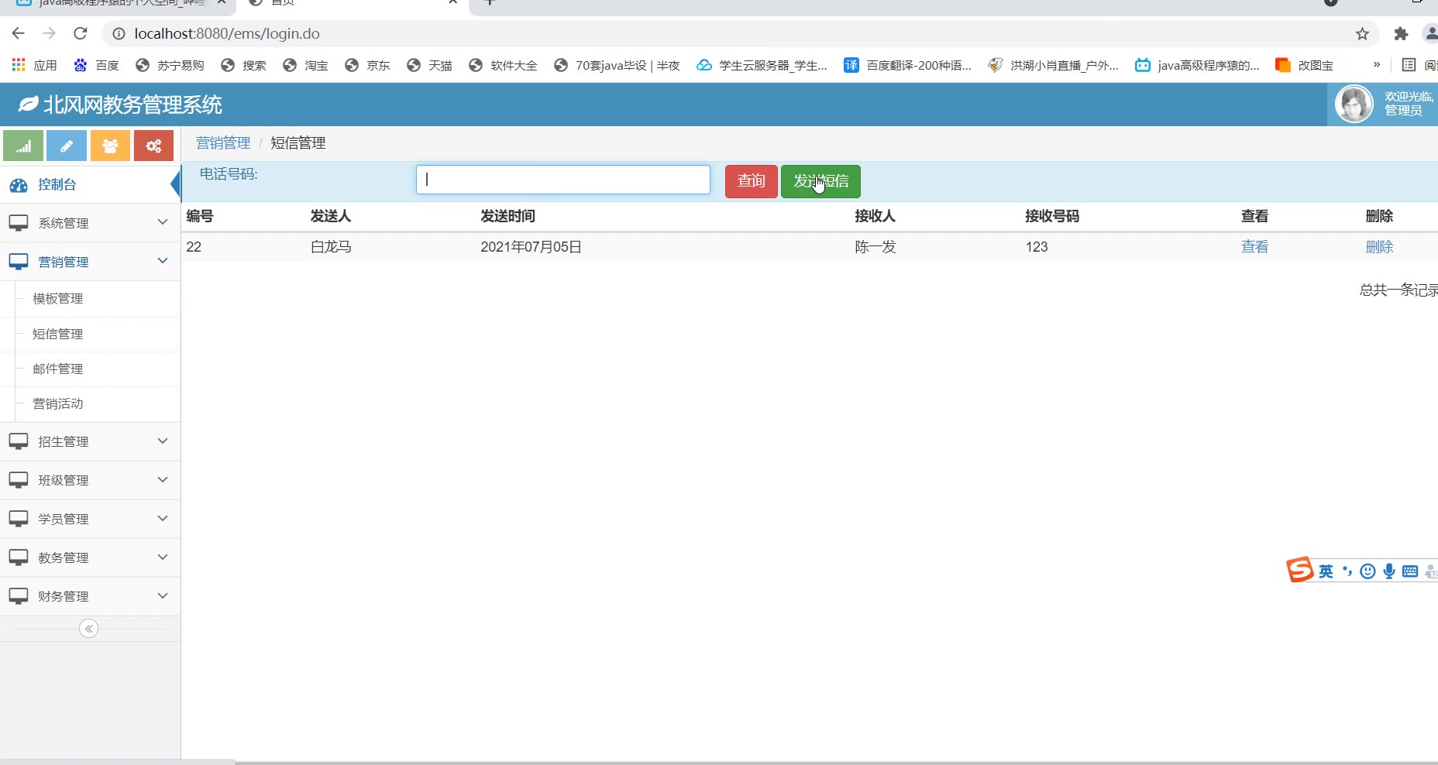Open the 邮件管理 submenu item
1438x765 pixels.
[58, 369]
